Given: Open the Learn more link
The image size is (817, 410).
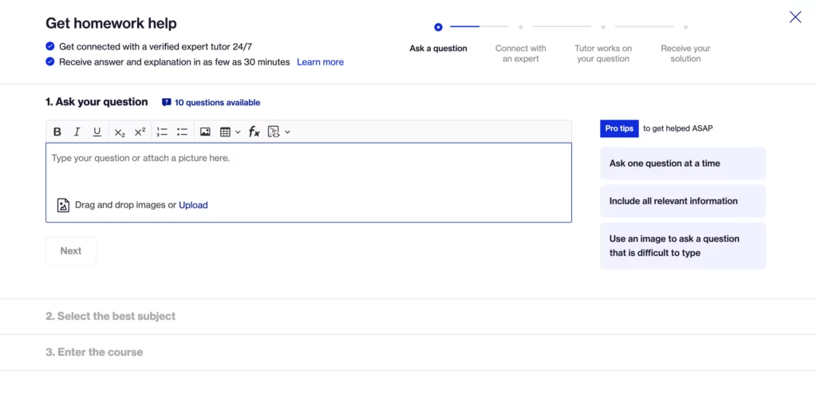Looking at the screenshot, I should coord(320,62).
